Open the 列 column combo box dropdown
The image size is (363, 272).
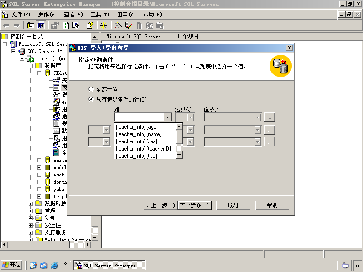pos(167,117)
